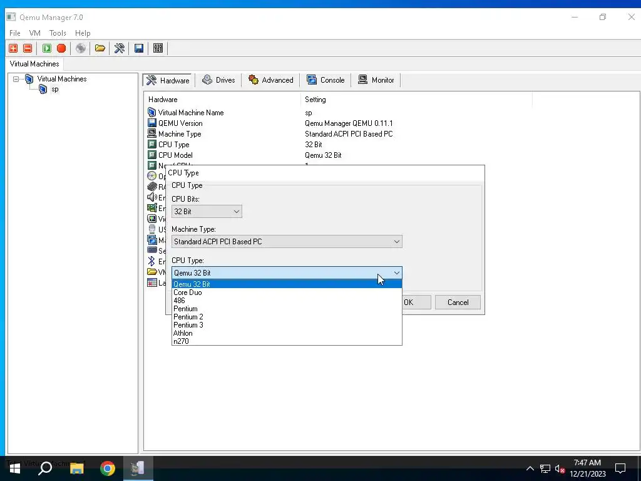641x481 pixels.
Task: Click the muted volume tray icon
Action: click(560, 468)
